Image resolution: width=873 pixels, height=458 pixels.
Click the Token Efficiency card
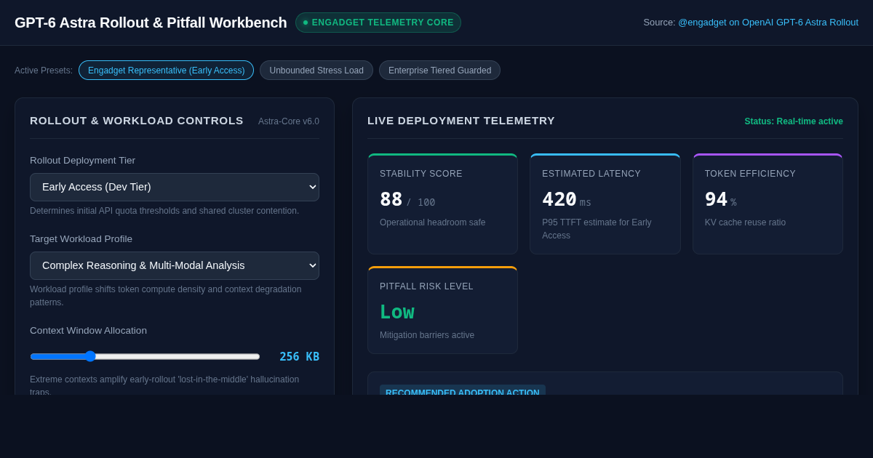pos(768,204)
